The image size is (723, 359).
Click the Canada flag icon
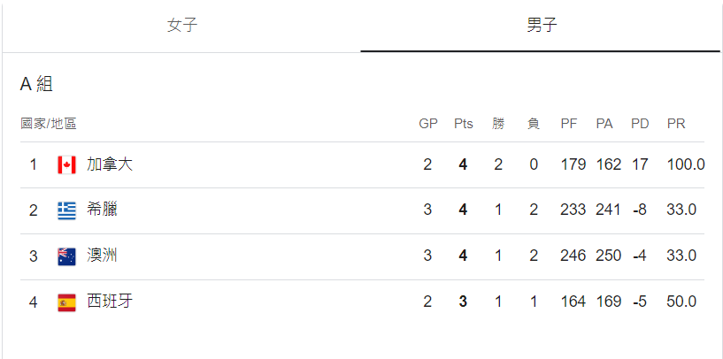click(x=67, y=164)
